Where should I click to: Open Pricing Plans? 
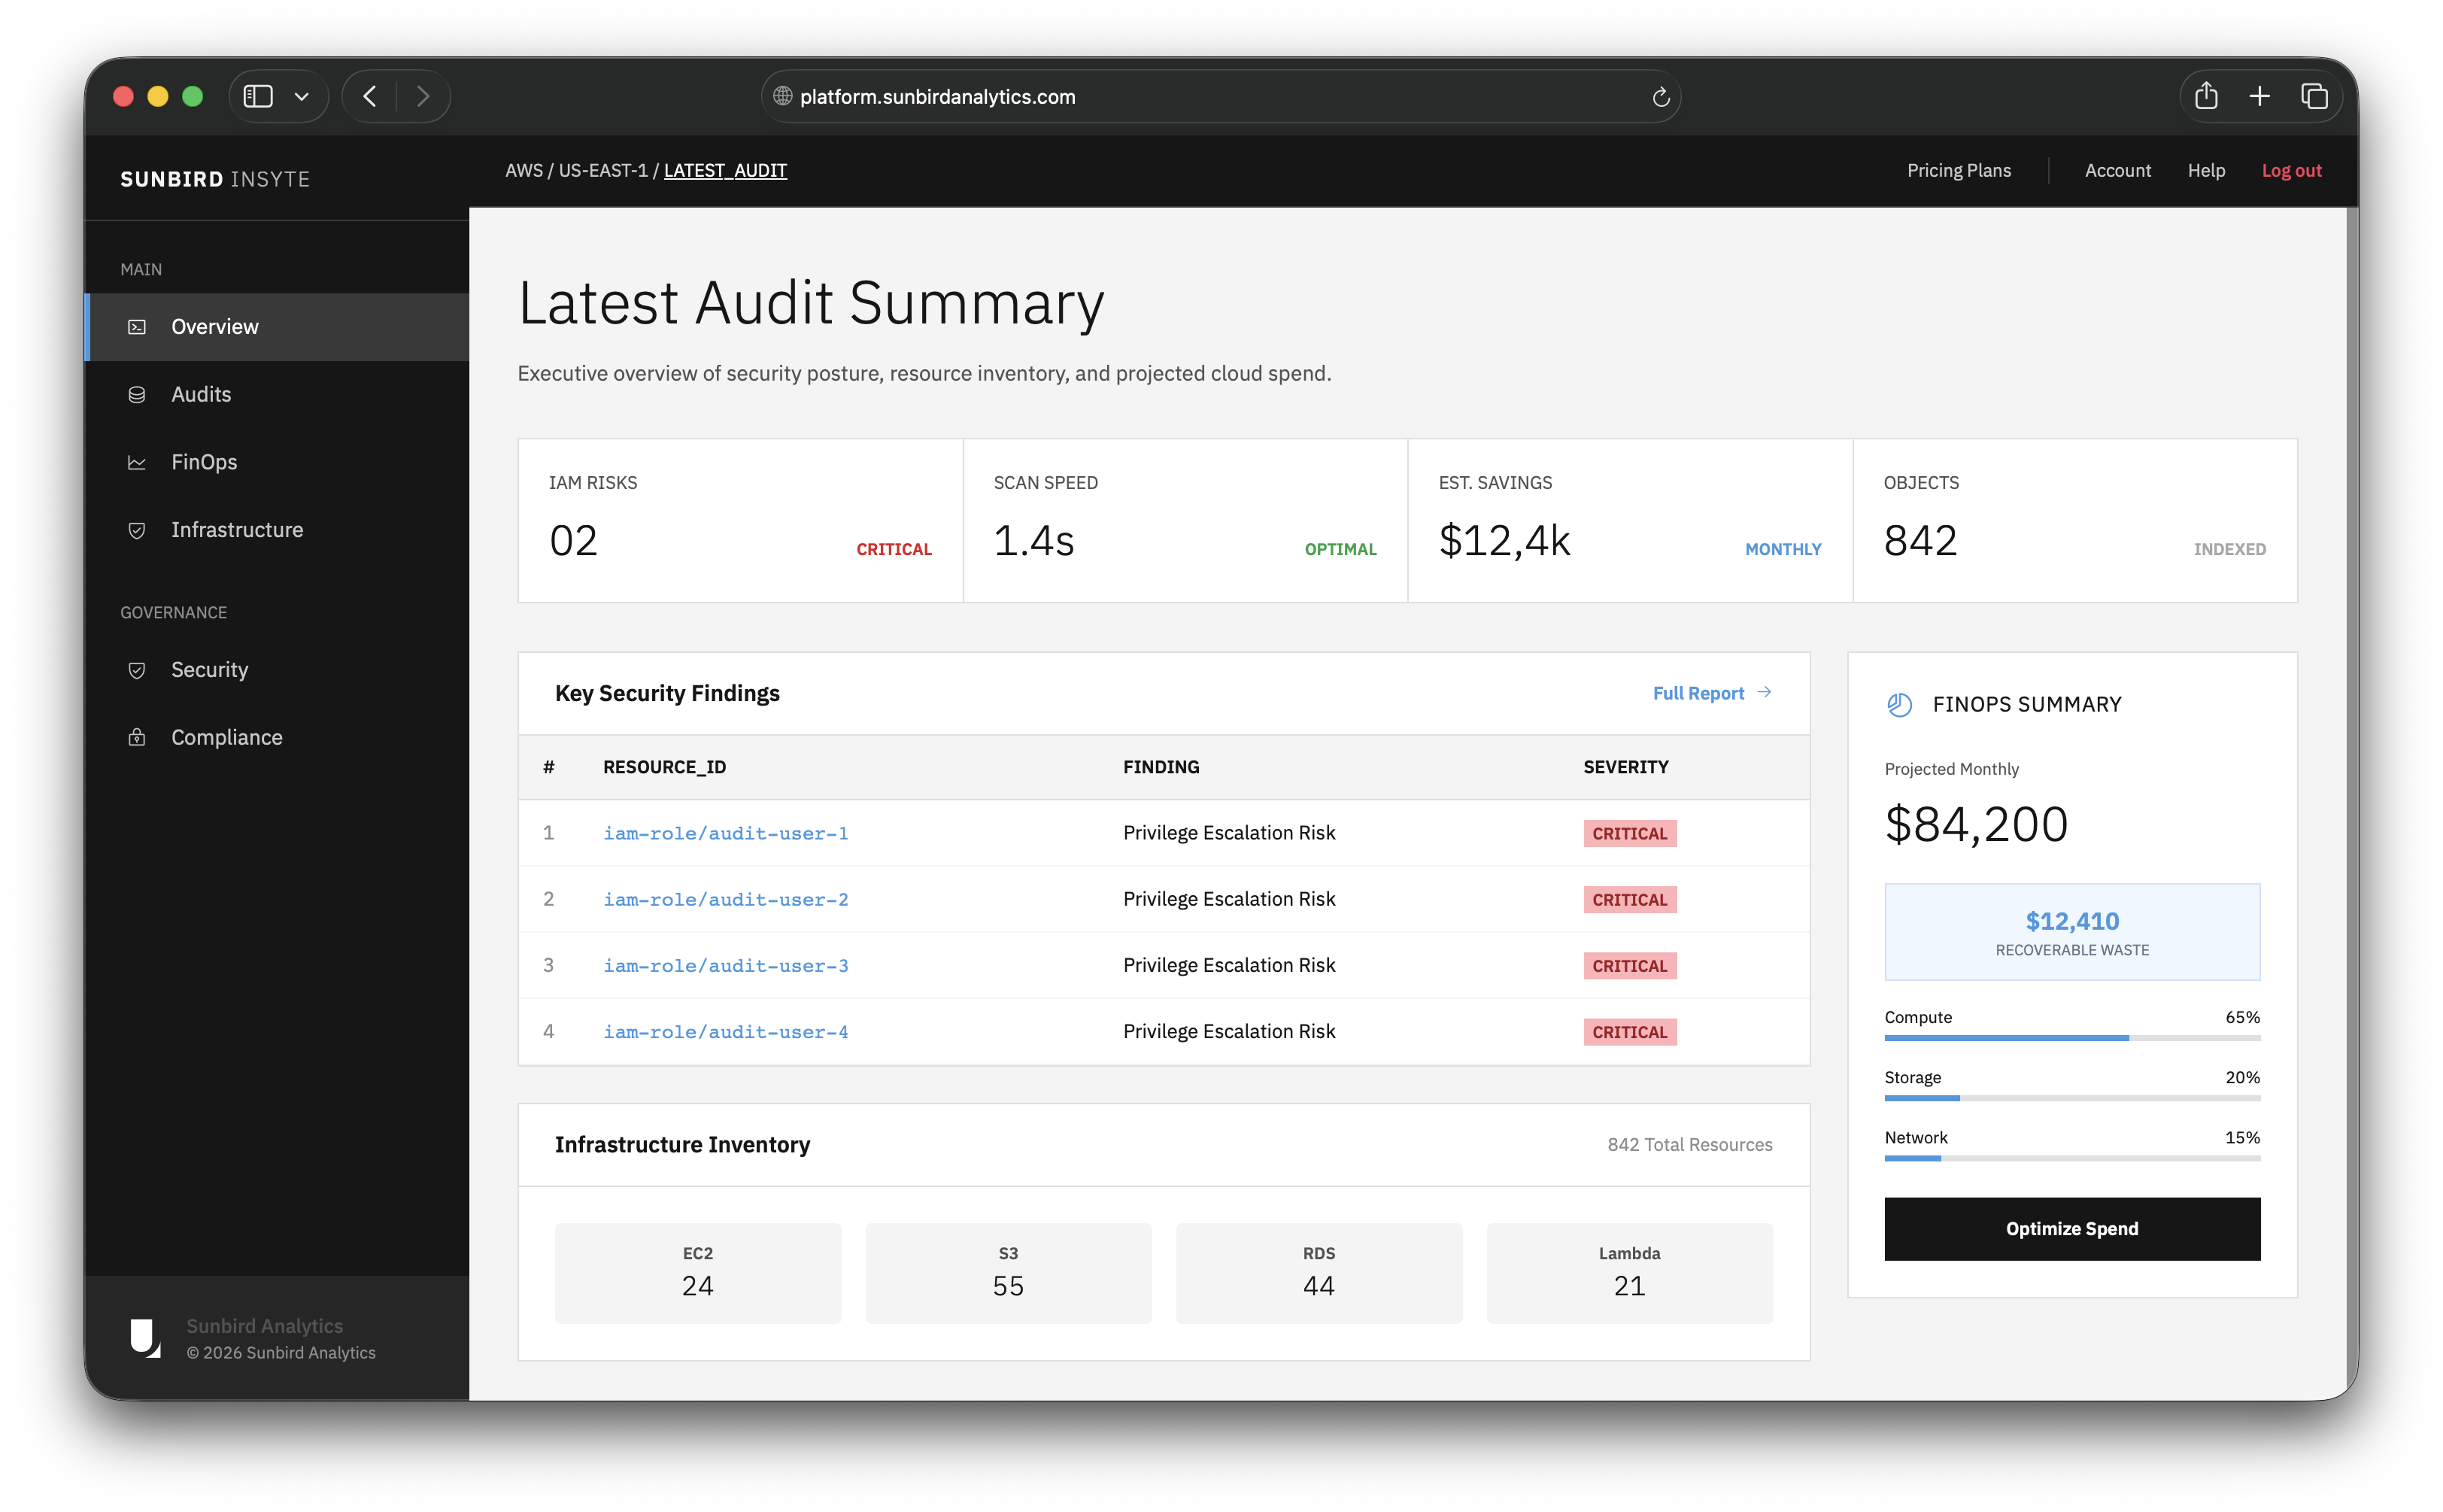click(1958, 170)
